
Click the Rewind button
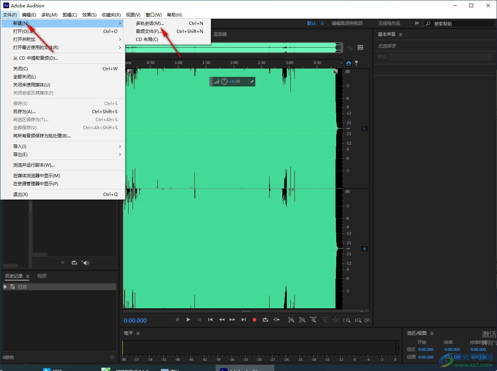pyautogui.click(x=222, y=320)
